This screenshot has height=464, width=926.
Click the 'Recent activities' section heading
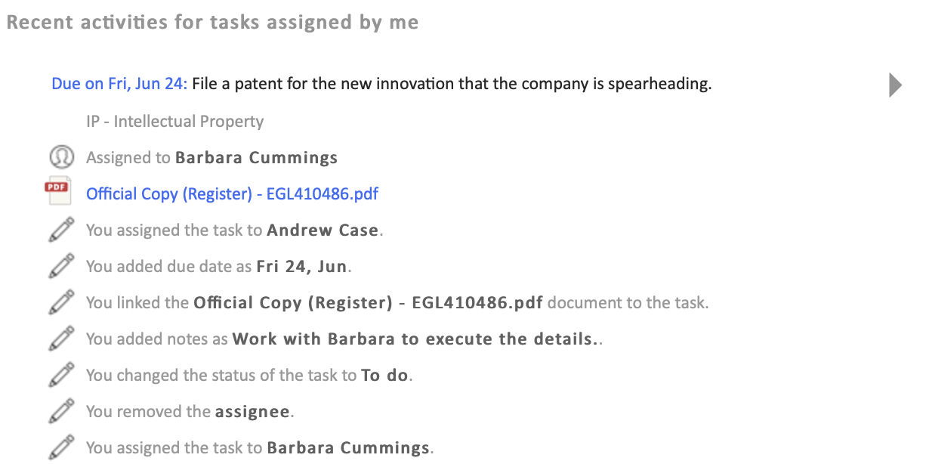click(212, 23)
